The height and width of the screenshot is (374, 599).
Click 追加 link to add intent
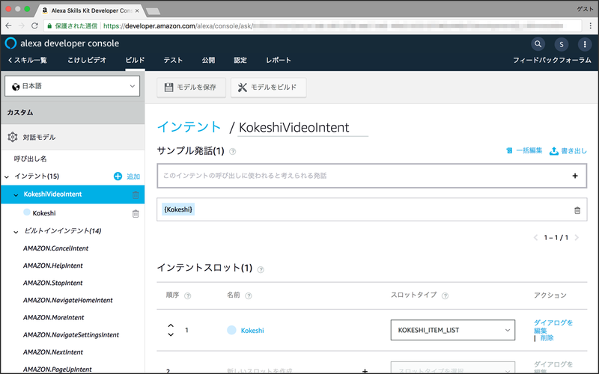(133, 177)
